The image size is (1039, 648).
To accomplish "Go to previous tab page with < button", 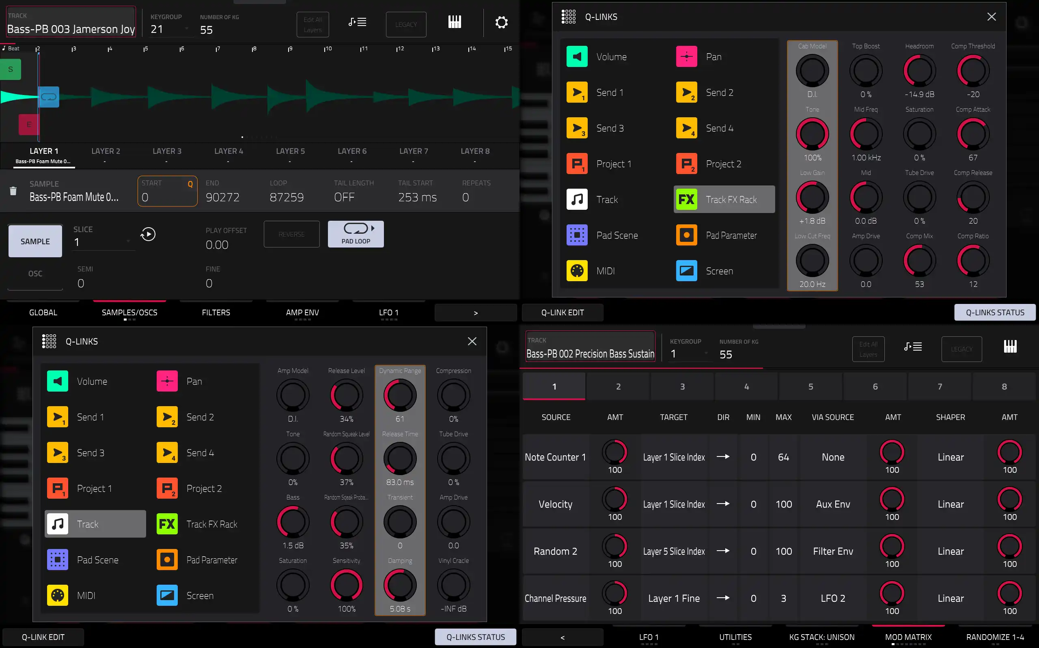I will (563, 637).
